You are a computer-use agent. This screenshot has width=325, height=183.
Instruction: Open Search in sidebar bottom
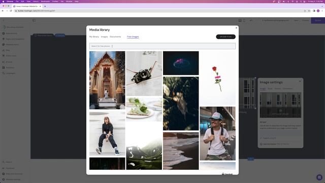point(7,162)
